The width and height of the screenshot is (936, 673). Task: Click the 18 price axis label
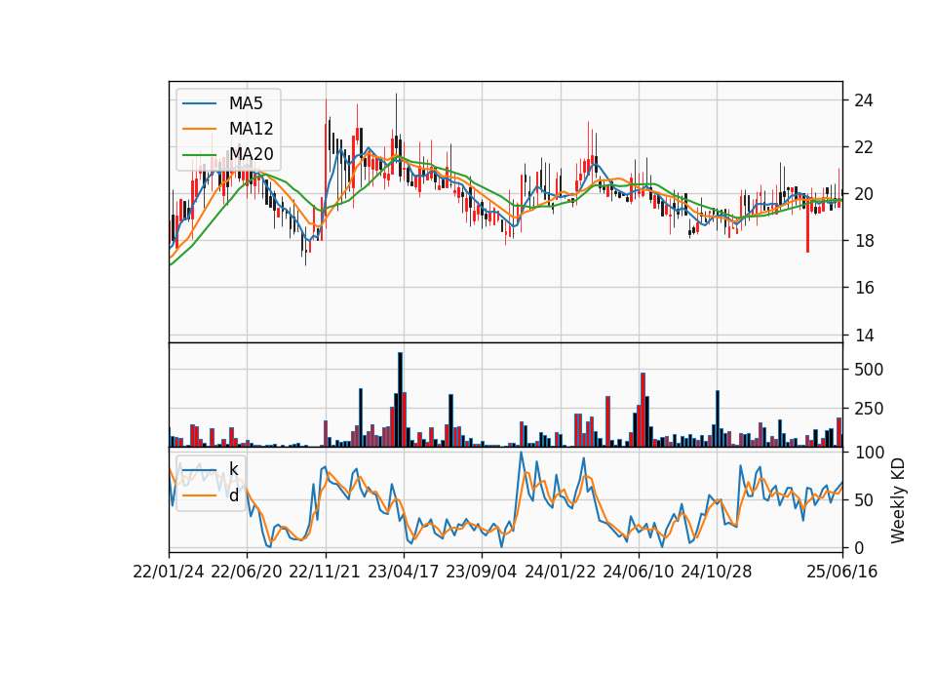pyautogui.click(x=864, y=241)
